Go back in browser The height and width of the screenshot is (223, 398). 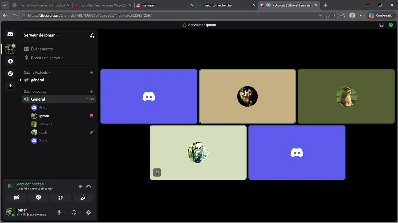click(x=5, y=15)
